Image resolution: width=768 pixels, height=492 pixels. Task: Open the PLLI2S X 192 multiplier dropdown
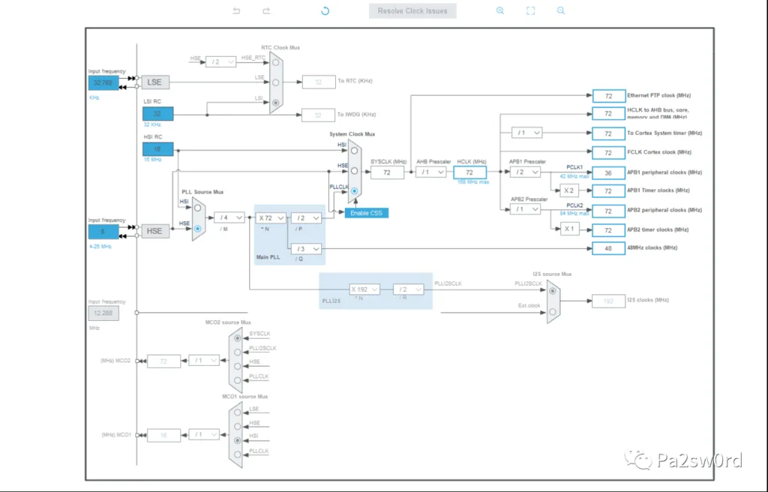[x=365, y=289]
